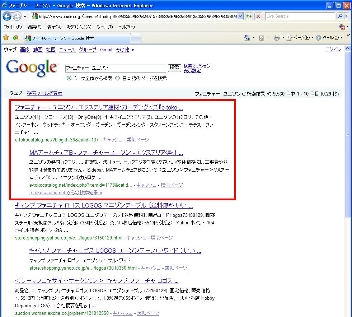Open the ツール(O) toolbar dropdown
352x317 pixels.
pyautogui.click(x=329, y=38)
